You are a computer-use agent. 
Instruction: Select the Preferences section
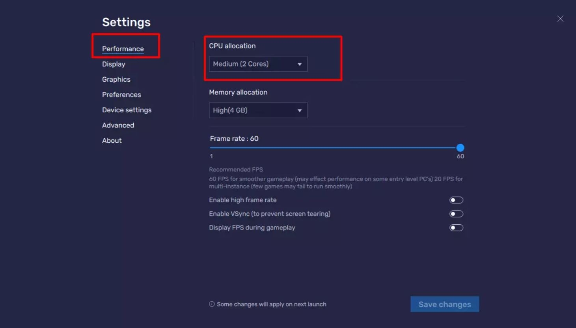121,95
